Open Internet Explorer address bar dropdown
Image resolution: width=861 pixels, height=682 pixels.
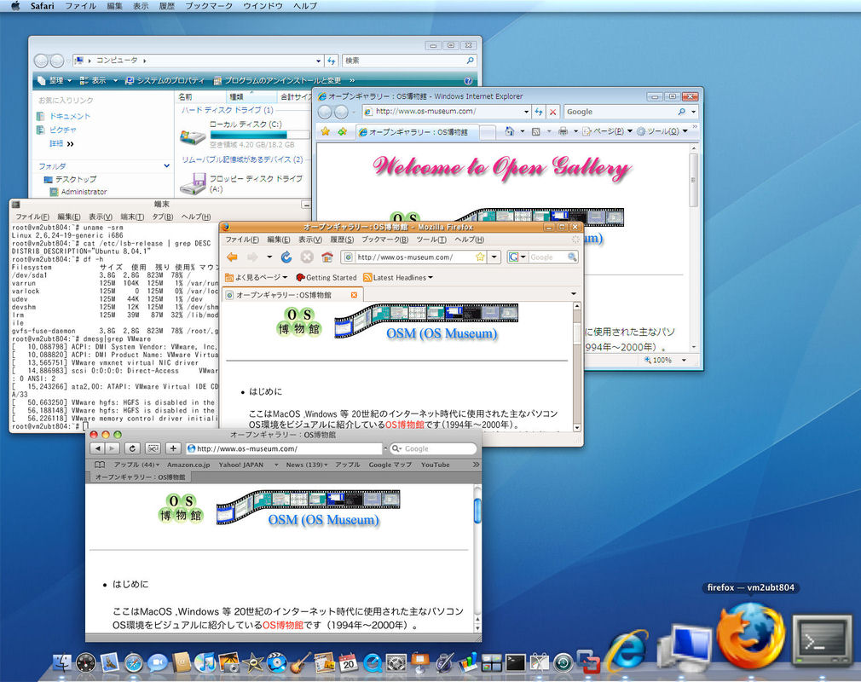pos(526,112)
